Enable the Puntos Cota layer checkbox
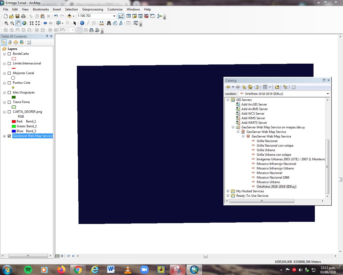Screen dimensions: 343x275 click(9, 83)
